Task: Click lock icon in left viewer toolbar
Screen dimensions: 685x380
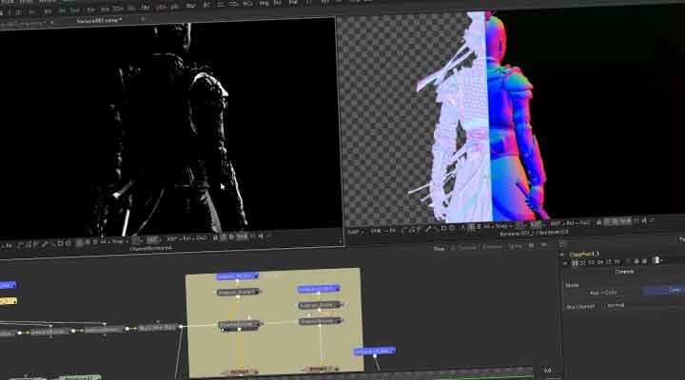Action: (215, 237)
